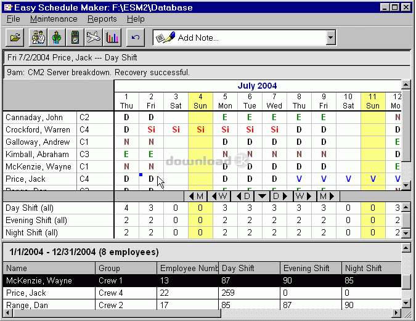Click McKenzie, Wayne name in the schedule grid

38,166
